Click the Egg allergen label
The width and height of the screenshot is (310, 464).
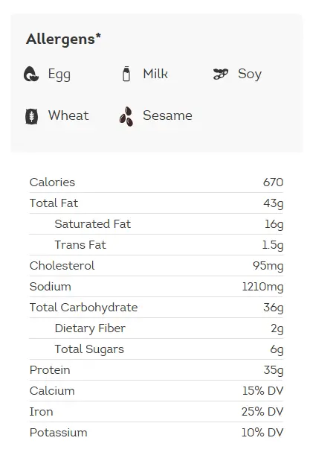[x=59, y=74]
